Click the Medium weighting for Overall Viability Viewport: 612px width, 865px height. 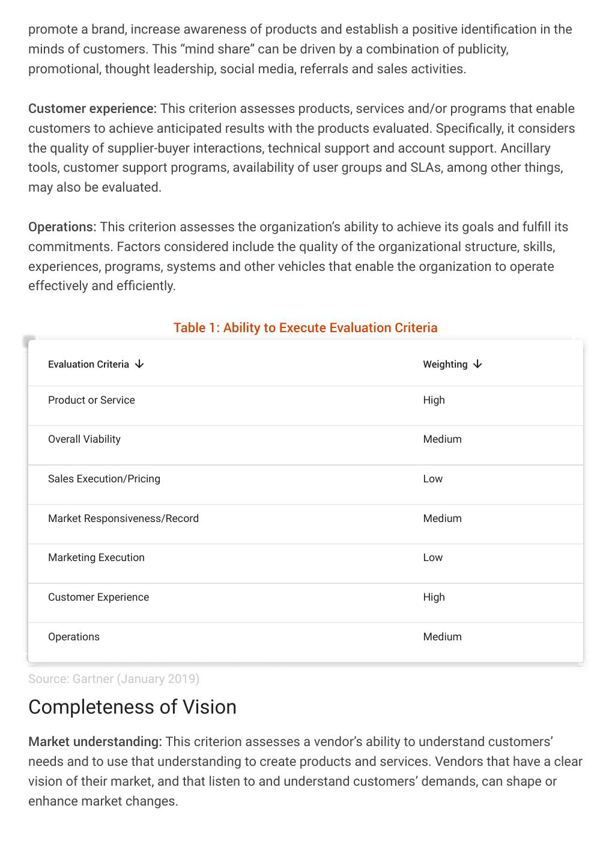tap(442, 439)
